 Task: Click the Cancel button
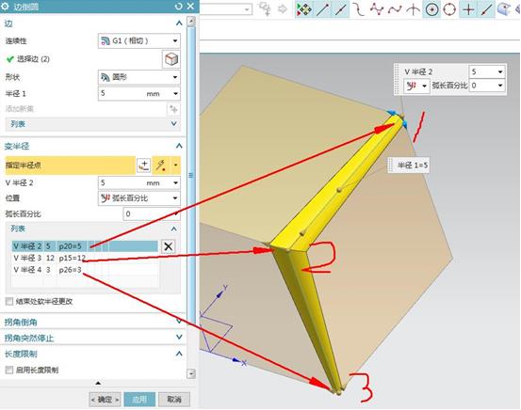pyautogui.click(x=174, y=400)
